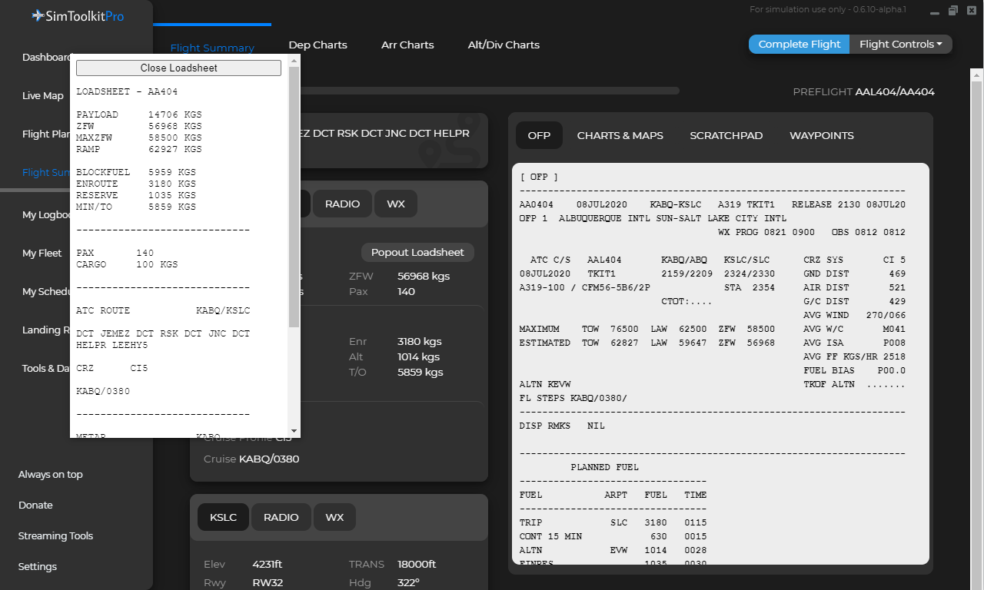Click the 'PAYLOAD 14706 KGS' loadsheet line
The image size is (984, 590).
coord(139,114)
